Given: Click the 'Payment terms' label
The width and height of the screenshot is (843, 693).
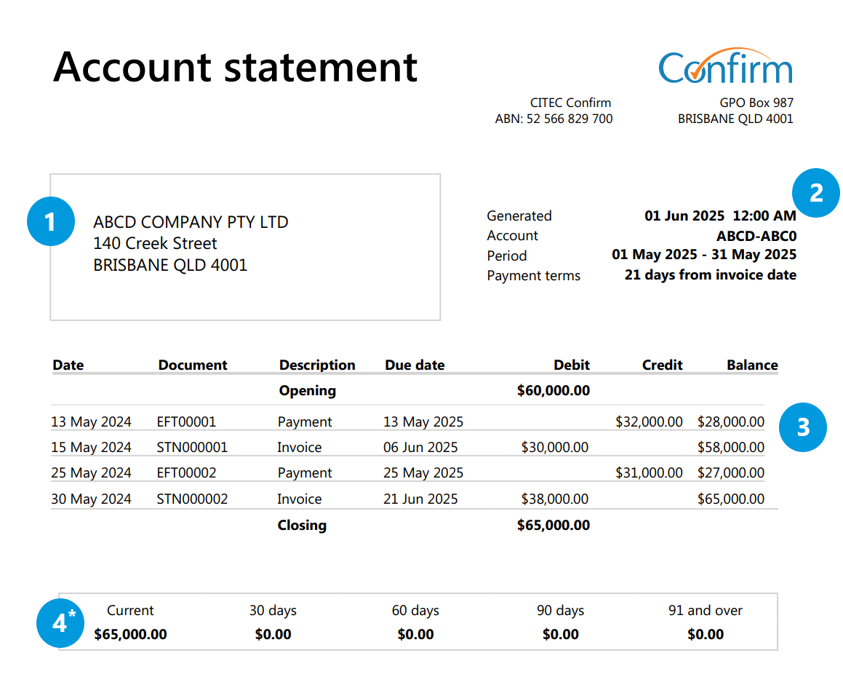Looking at the screenshot, I should [533, 275].
